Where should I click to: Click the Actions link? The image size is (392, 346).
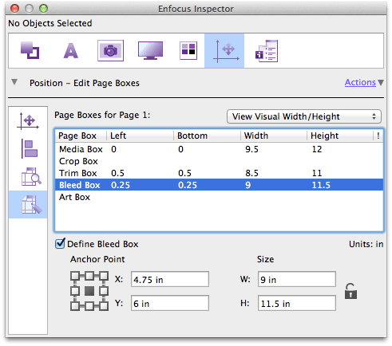pos(360,82)
